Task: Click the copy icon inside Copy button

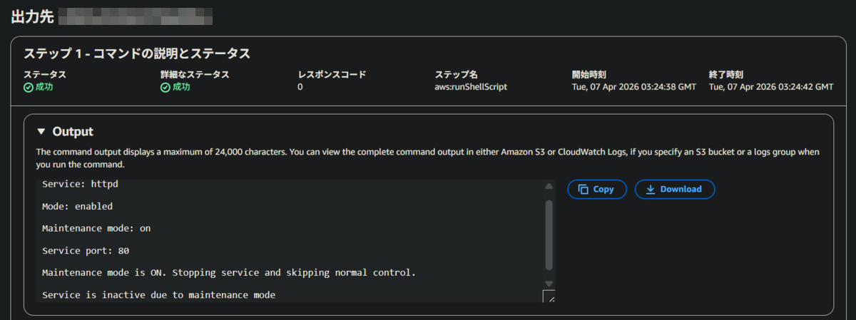Action: point(583,190)
